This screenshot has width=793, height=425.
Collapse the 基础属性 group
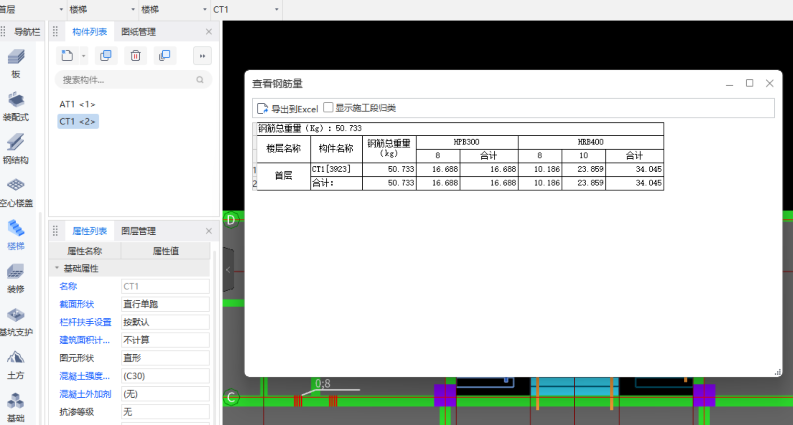57,268
